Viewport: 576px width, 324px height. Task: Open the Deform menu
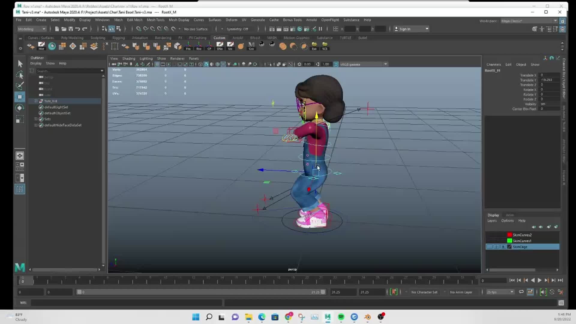coord(231,20)
